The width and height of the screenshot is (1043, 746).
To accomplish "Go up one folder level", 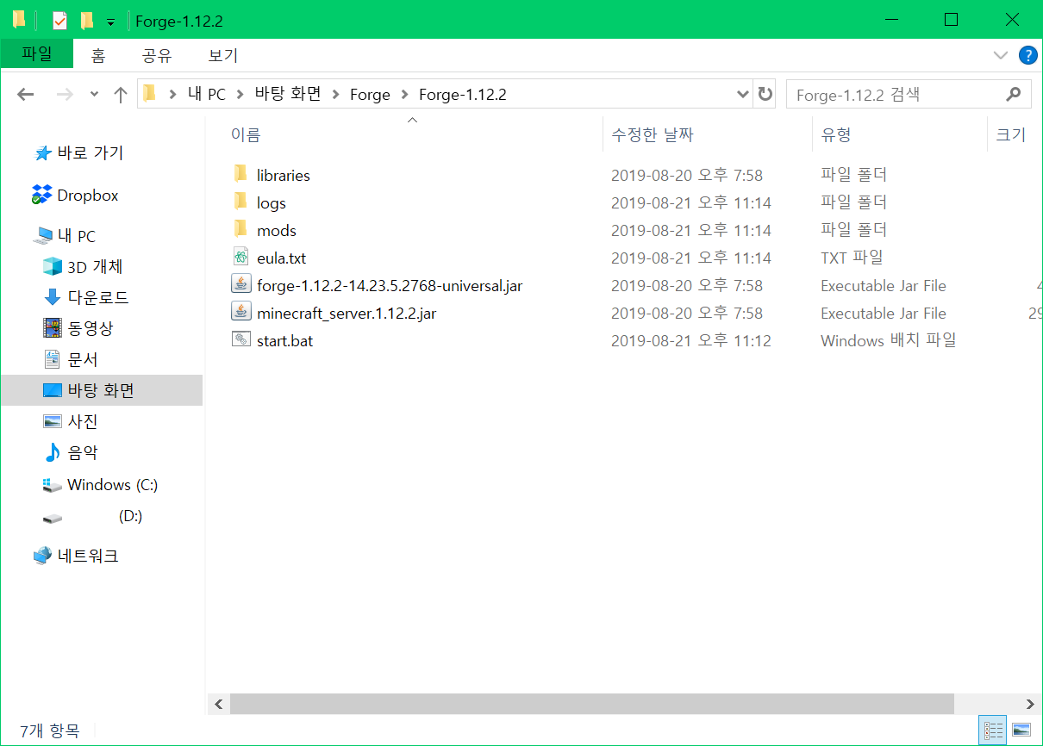I will (x=121, y=95).
